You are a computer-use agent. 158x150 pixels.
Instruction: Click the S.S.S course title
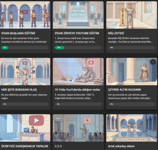(58, 146)
